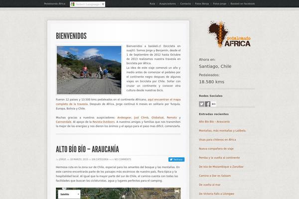Open the Twitter social icon

pos(201,104)
